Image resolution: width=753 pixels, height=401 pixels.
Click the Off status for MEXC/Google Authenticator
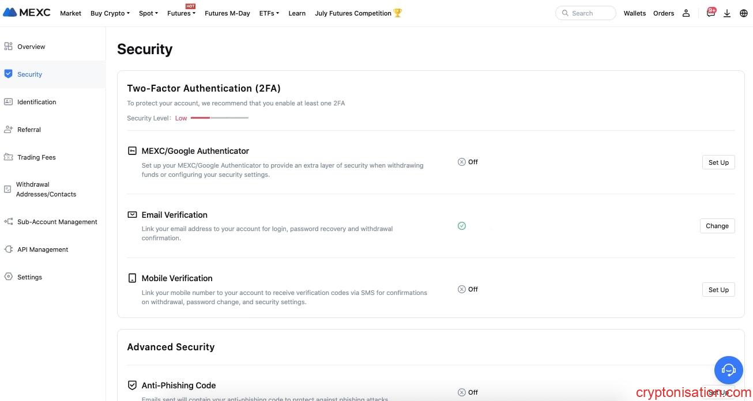pos(468,162)
